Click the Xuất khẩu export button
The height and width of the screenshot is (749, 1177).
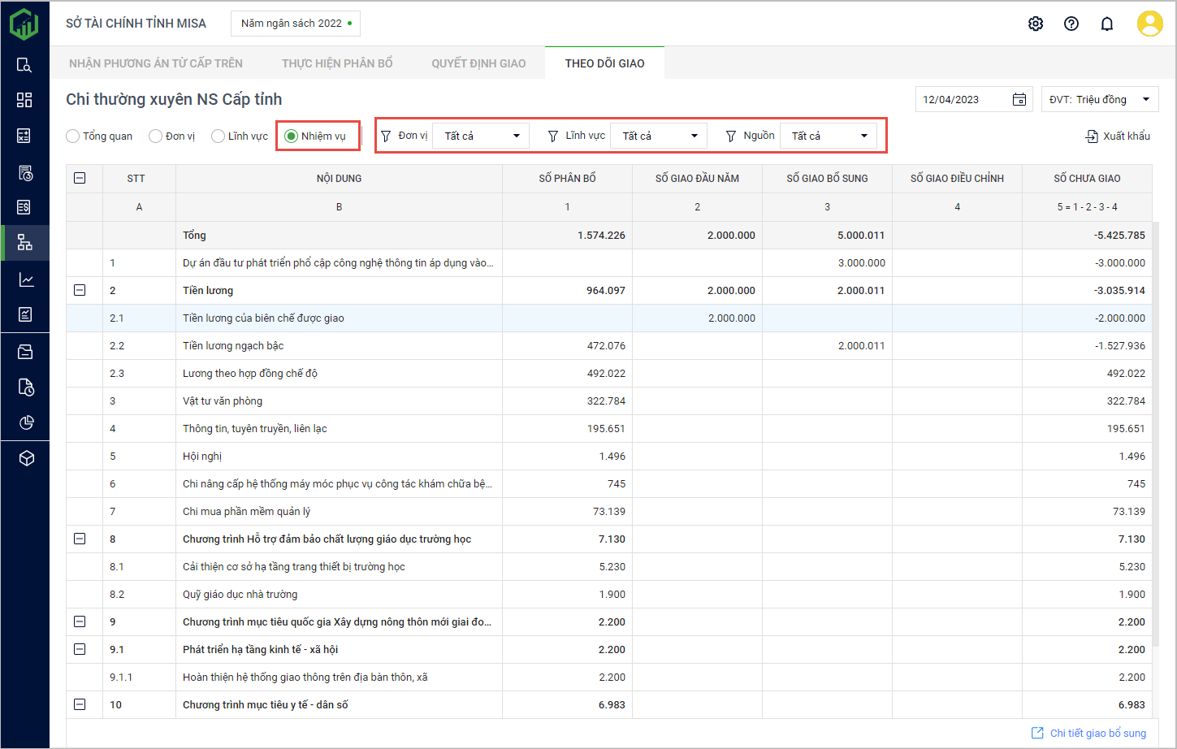[1118, 136]
